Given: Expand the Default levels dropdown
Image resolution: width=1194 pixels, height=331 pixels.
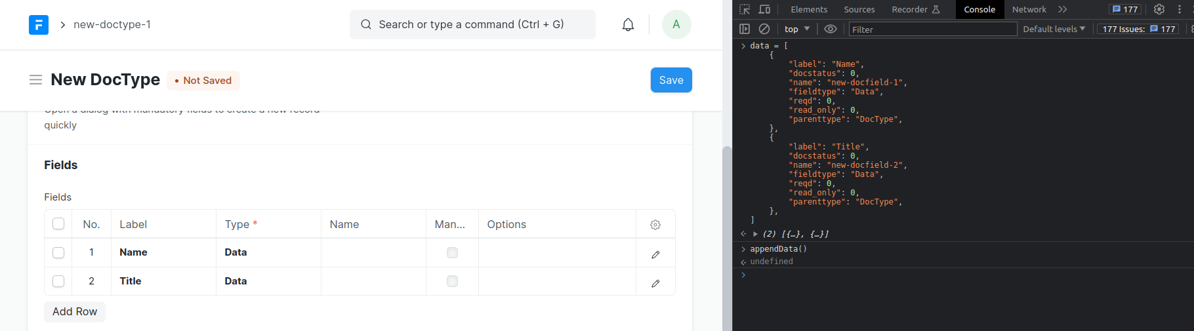Looking at the screenshot, I should [x=1054, y=29].
